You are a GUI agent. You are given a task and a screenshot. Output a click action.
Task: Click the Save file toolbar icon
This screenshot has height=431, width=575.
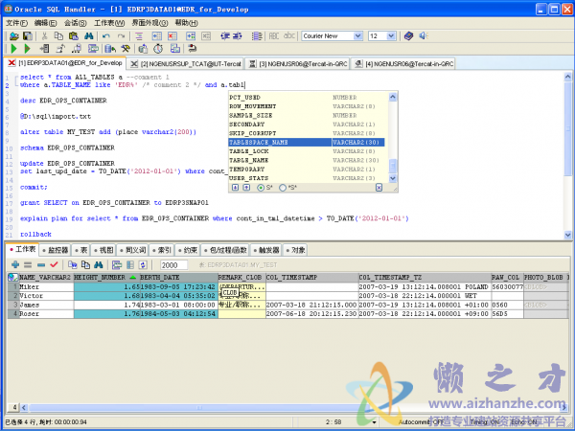pyautogui.click(x=28, y=36)
